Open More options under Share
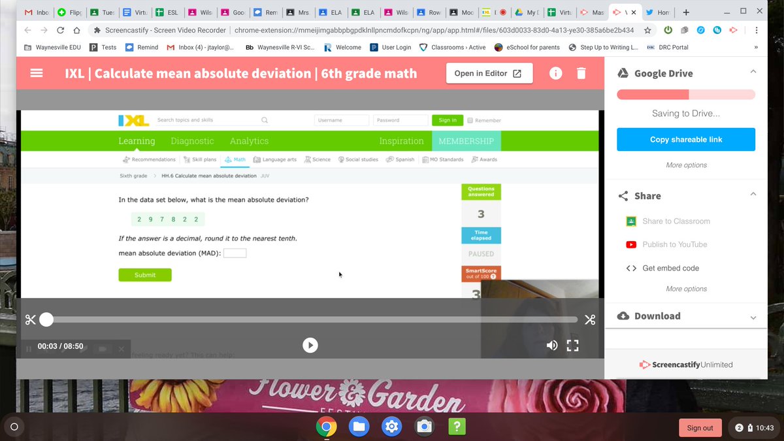 click(x=686, y=289)
